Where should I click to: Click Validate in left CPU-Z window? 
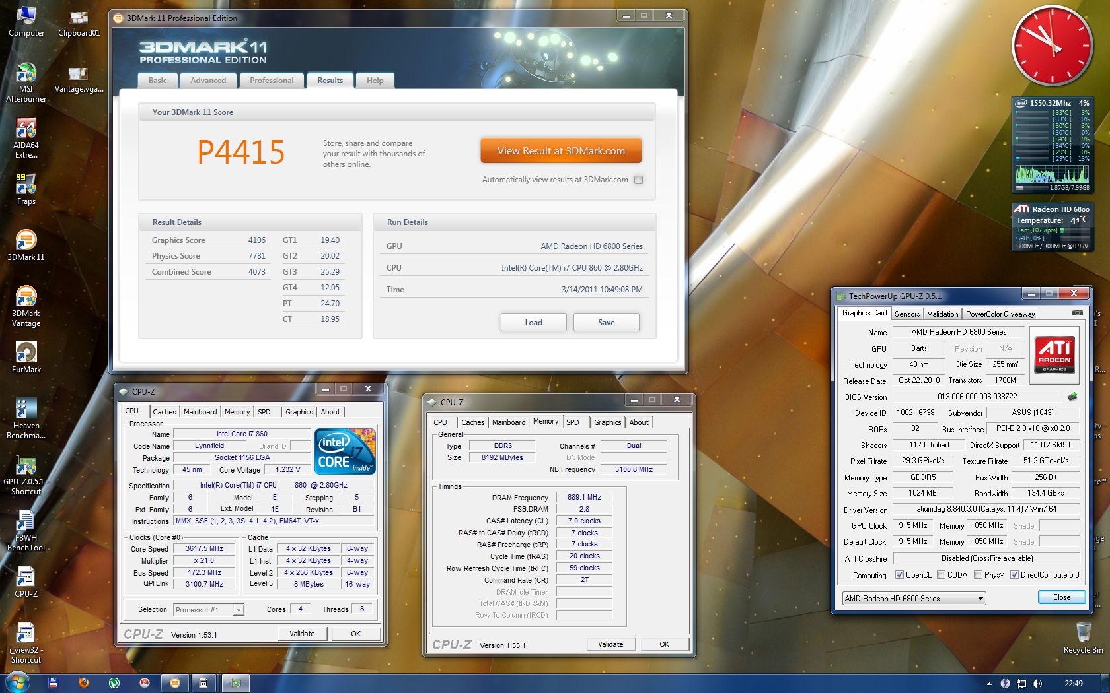tap(302, 634)
